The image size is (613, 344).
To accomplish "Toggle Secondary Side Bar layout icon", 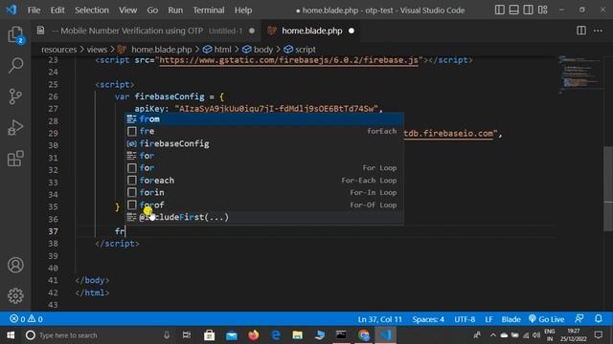I will (528, 11).
